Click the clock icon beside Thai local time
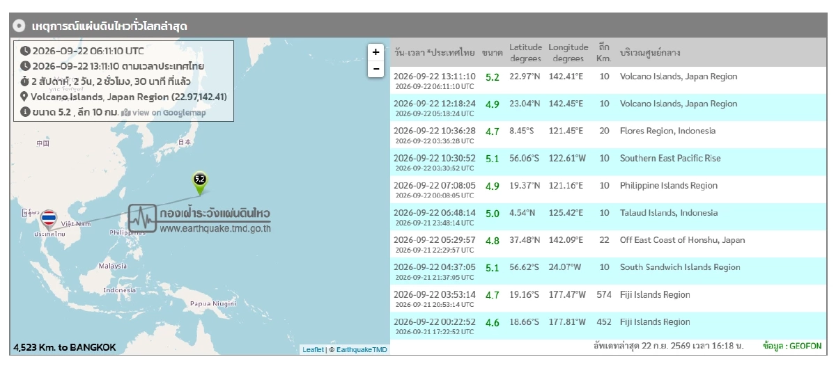The height and width of the screenshot is (366, 836). (25, 66)
